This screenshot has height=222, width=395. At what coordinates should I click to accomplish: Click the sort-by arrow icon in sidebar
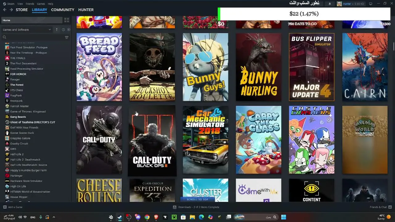[x=57, y=30]
